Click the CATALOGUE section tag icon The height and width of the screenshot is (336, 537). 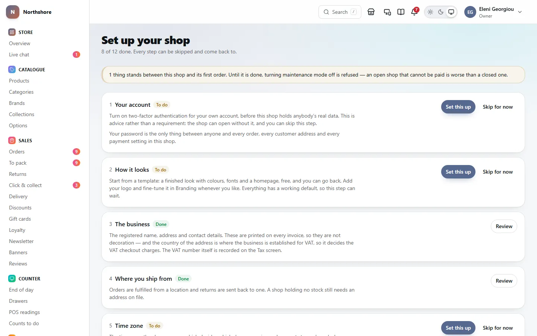pyautogui.click(x=12, y=69)
